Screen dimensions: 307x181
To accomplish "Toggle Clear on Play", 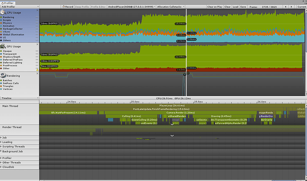I will 214,7.
